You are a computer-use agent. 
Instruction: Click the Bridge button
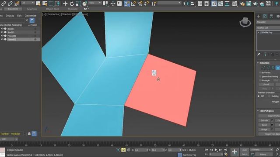[264, 130]
